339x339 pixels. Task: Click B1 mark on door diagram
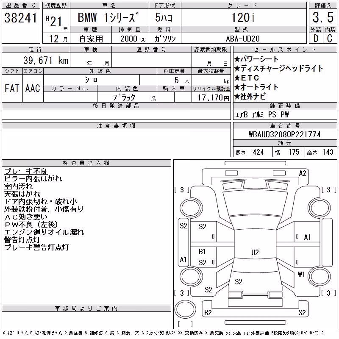point(203,252)
